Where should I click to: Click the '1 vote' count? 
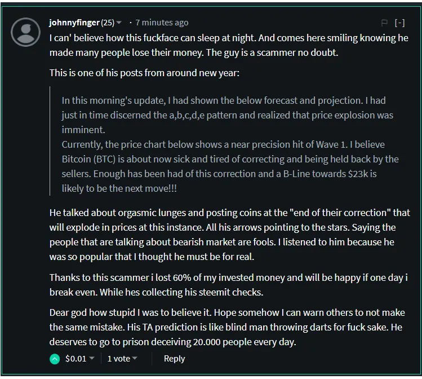[119, 359]
